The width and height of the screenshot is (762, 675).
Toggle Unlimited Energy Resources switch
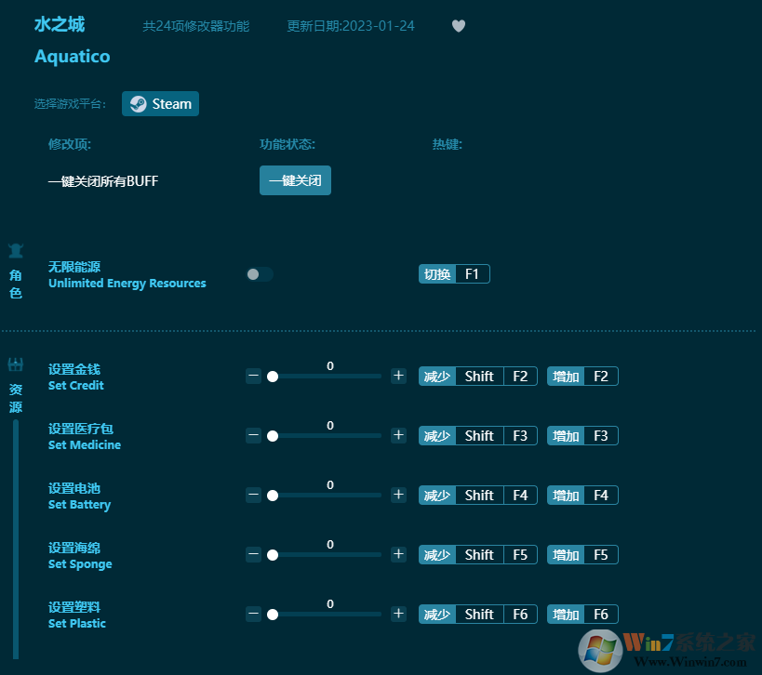tap(260, 274)
